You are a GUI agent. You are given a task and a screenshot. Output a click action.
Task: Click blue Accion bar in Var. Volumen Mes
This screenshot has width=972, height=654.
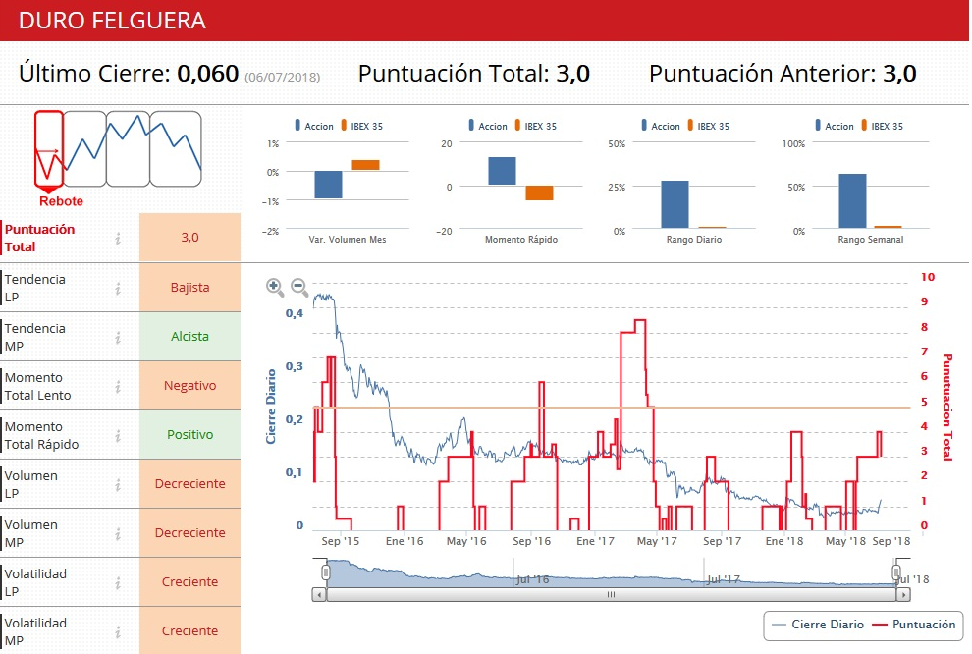(x=329, y=185)
